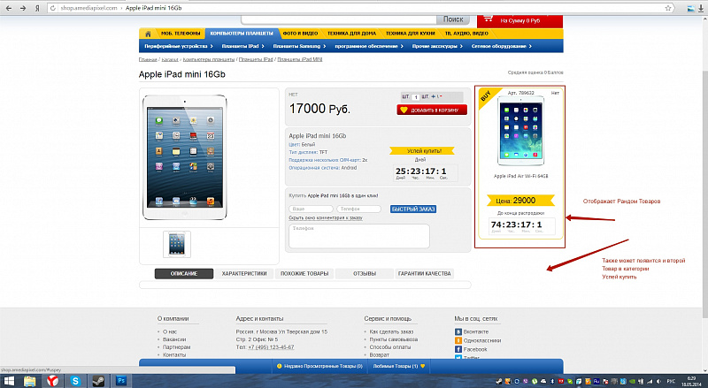Click the site search input field
The image size is (708, 388).
click(x=339, y=19)
